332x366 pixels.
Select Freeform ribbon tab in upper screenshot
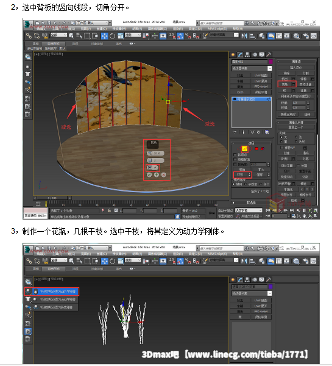click(x=54, y=44)
